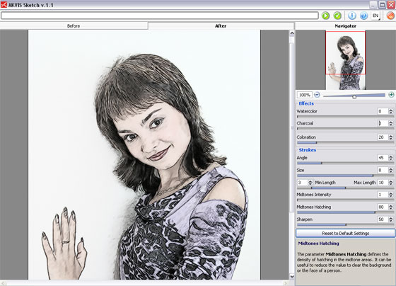
Task: Click into the Charcoal value field
Action: click(383, 123)
